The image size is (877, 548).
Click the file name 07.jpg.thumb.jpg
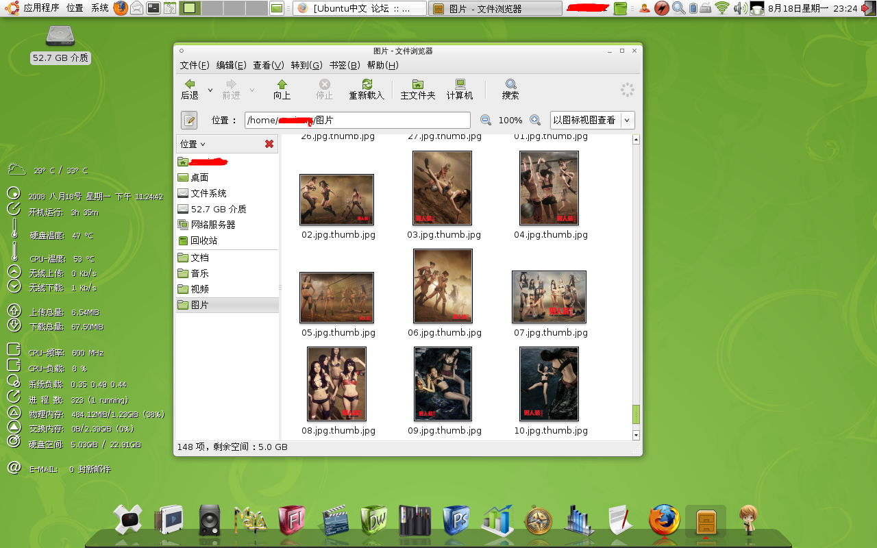[x=551, y=333]
